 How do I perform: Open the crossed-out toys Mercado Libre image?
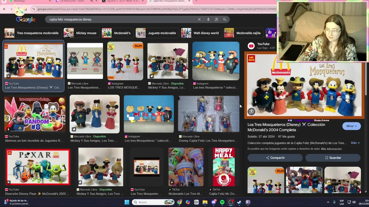point(85,61)
